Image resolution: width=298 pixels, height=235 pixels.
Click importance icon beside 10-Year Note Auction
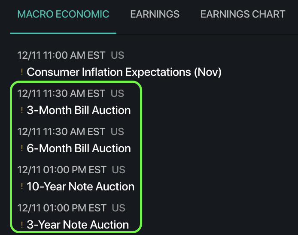22,186
